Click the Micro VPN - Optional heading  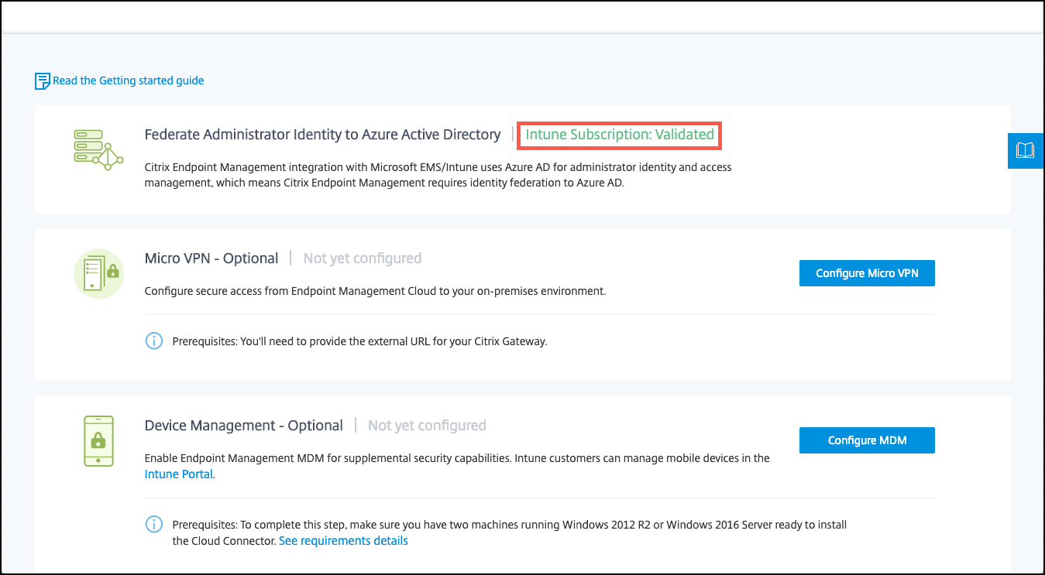pos(211,258)
